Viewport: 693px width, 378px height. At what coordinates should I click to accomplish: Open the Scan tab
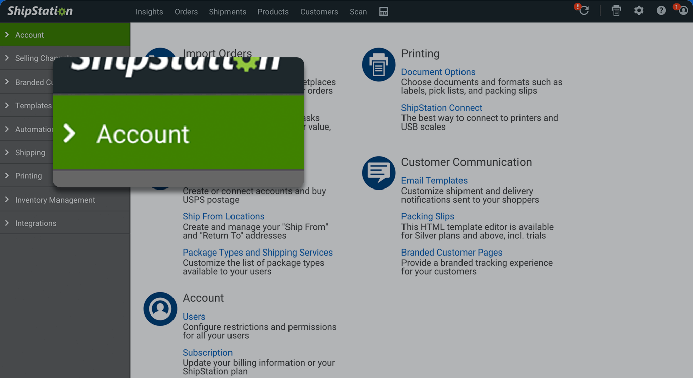[x=358, y=11]
